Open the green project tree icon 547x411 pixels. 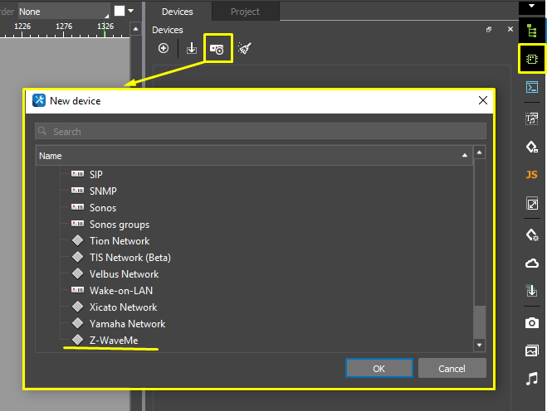[x=532, y=31]
